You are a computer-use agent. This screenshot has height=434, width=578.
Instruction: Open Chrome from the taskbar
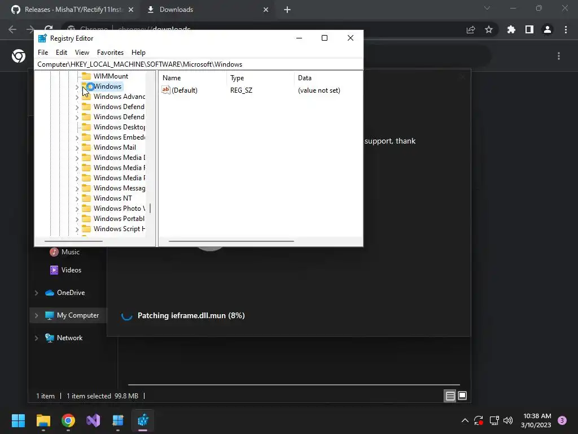click(68, 420)
